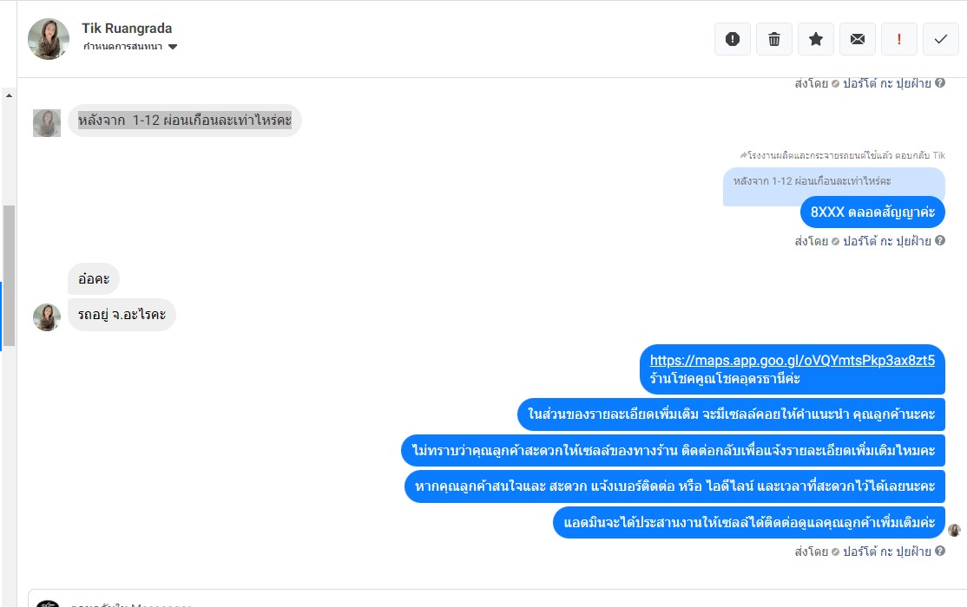Image resolution: width=967 pixels, height=607 pixels.
Task: Click the quoted reply bubble above the 8XXX message
Action: coord(833,185)
